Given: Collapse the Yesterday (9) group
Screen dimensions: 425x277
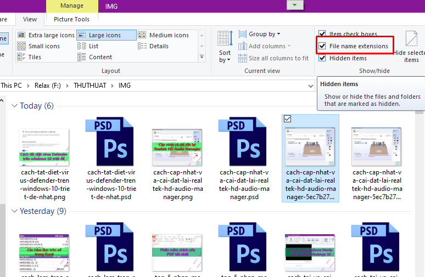Looking at the screenshot, I should point(14,211).
